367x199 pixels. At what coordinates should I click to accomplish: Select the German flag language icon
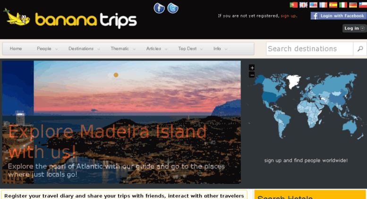(353, 5)
